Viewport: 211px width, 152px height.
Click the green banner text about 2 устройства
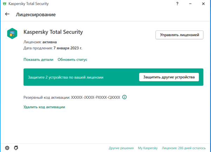pos(66,77)
